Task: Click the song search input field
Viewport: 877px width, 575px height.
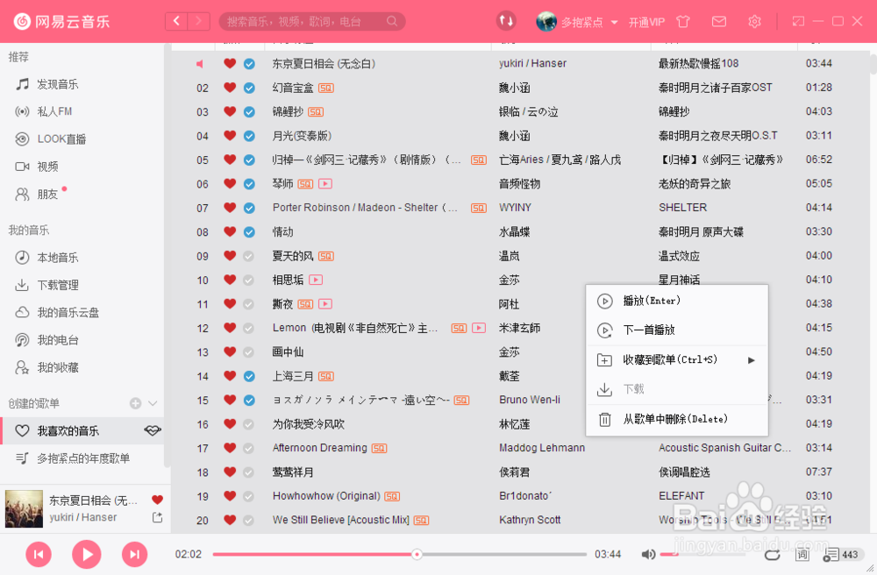Action: click(311, 20)
